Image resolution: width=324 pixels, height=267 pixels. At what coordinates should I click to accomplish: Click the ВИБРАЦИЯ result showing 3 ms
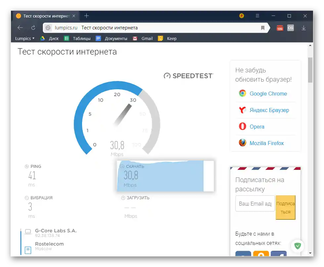click(x=30, y=207)
